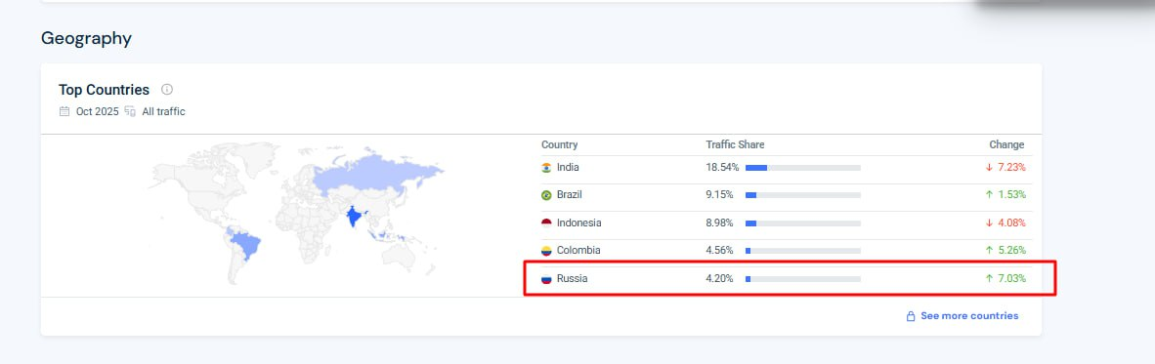Screen dimensions: 1155x364
Task: Click the Top Countries heading
Action: point(104,90)
